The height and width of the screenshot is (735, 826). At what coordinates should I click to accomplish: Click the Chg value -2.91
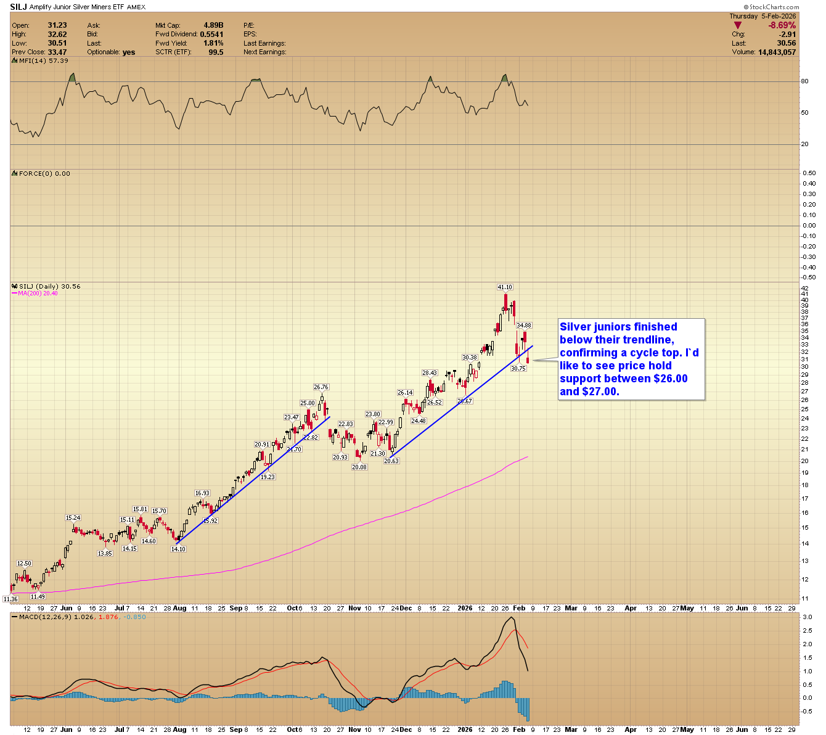pos(787,35)
